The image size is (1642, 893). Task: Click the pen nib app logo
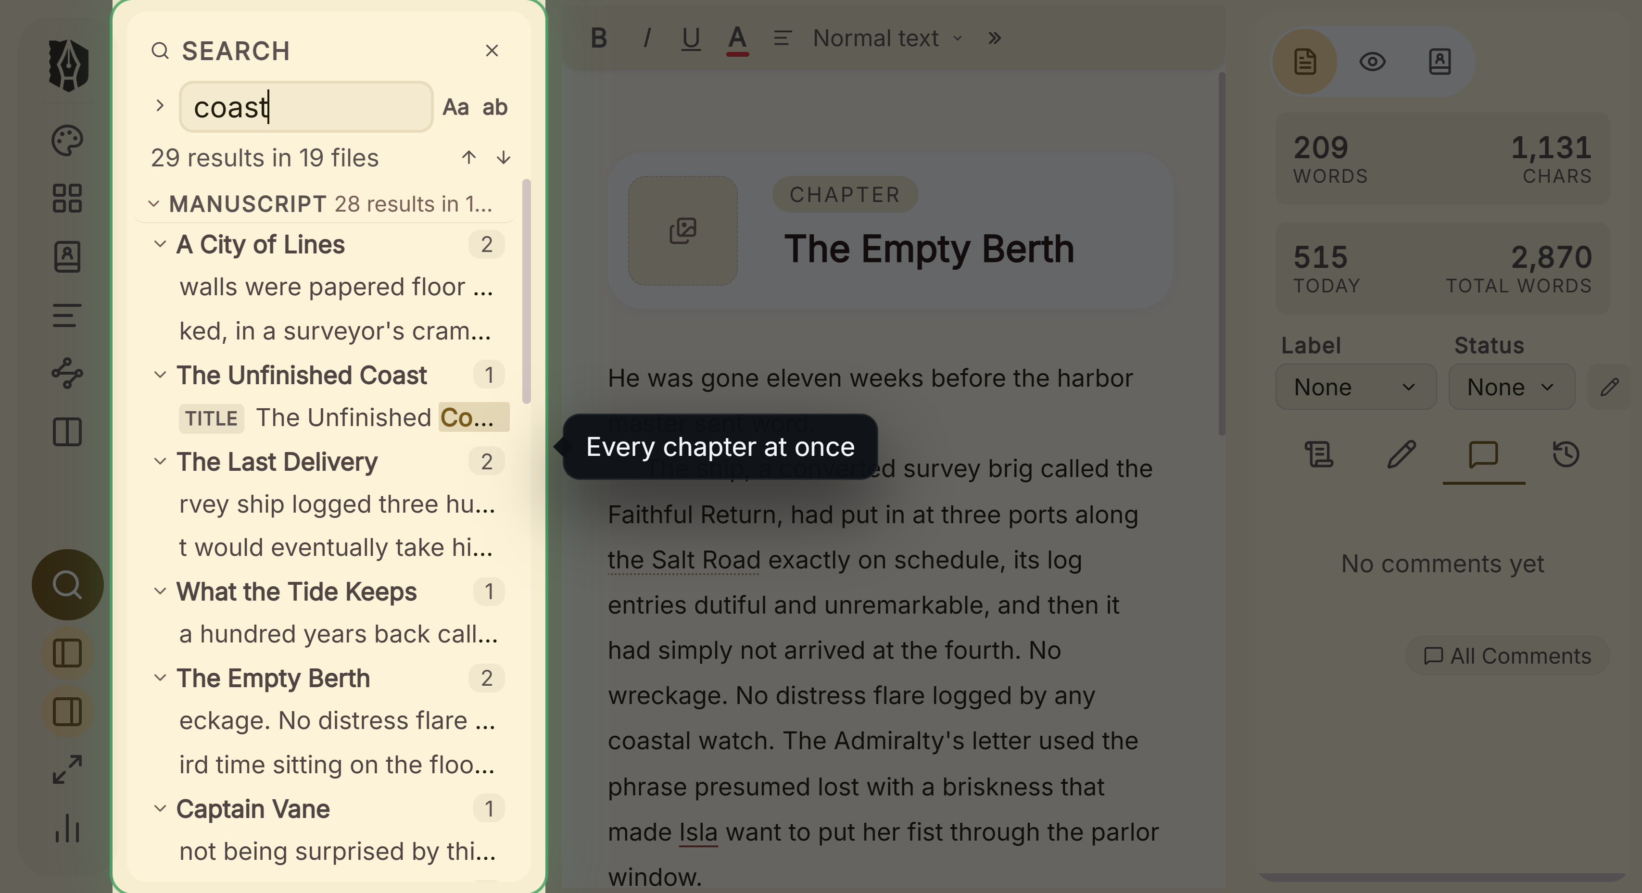coord(68,65)
